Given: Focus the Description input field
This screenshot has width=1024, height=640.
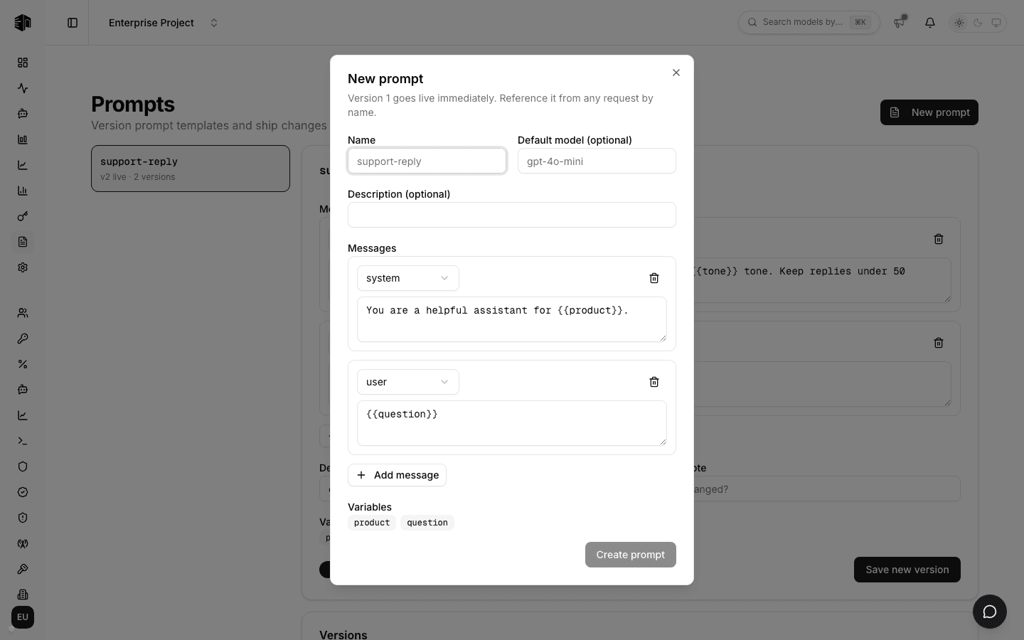Looking at the screenshot, I should click(x=512, y=215).
